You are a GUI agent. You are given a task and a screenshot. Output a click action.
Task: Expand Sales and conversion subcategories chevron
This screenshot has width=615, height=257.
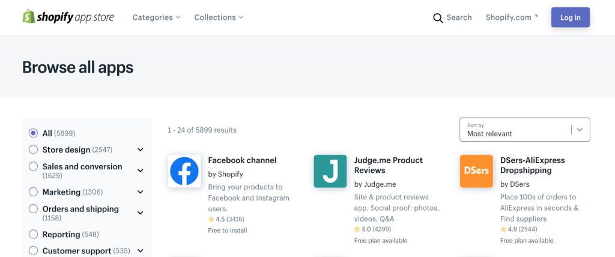click(x=141, y=171)
